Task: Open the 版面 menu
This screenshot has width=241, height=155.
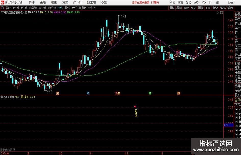Action: (180, 3)
